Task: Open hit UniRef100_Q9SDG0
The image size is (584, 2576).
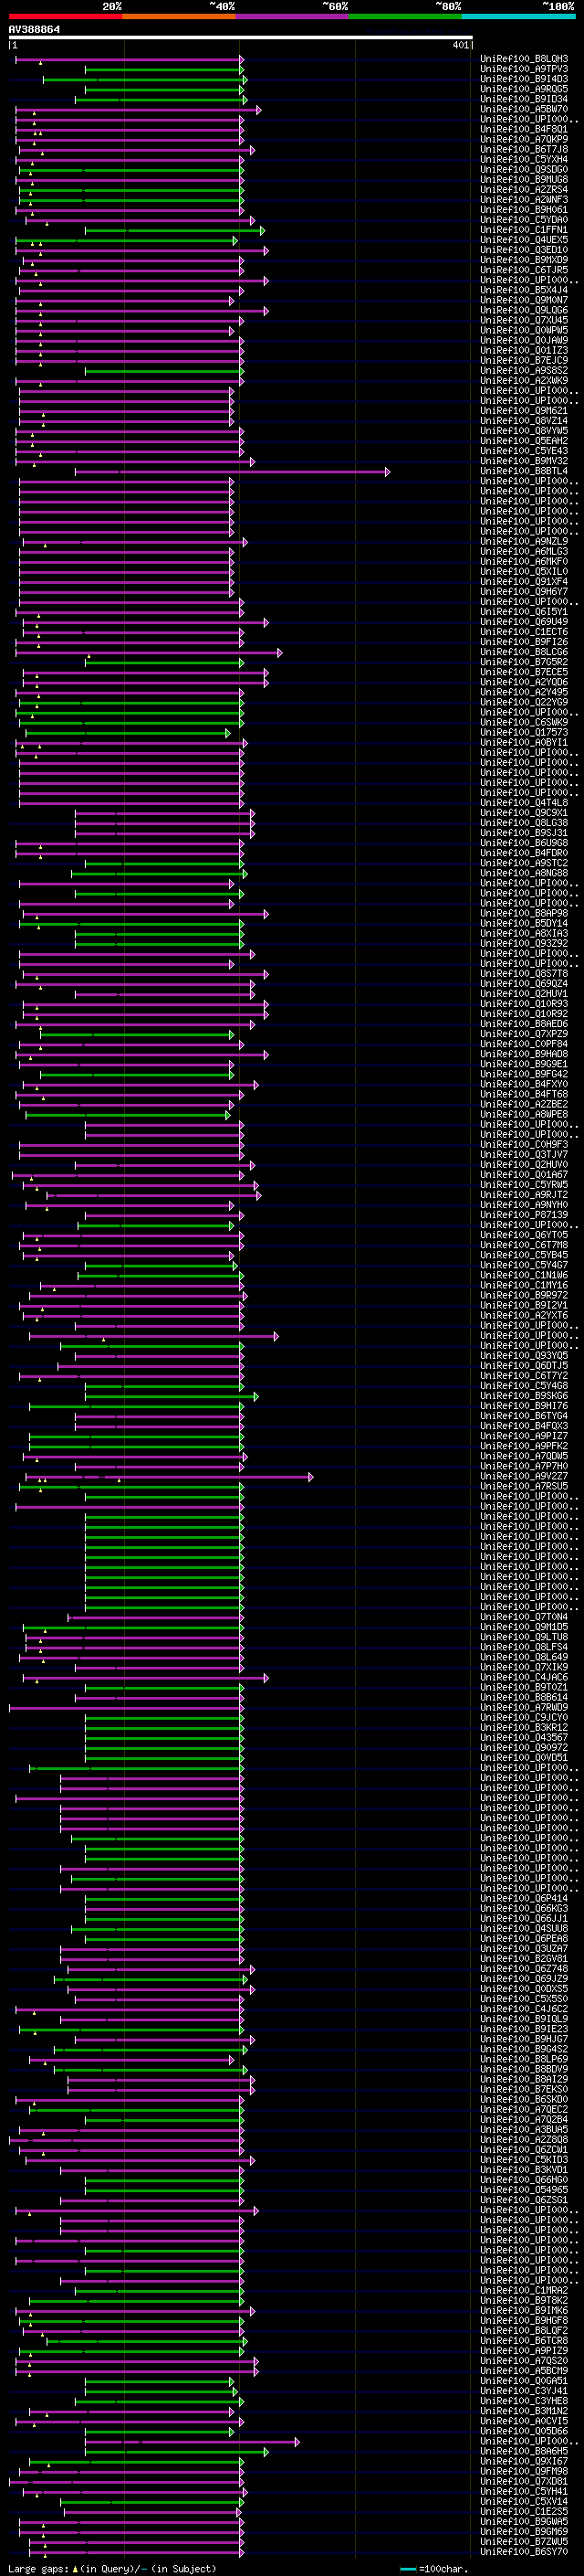Action: point(523,170)
